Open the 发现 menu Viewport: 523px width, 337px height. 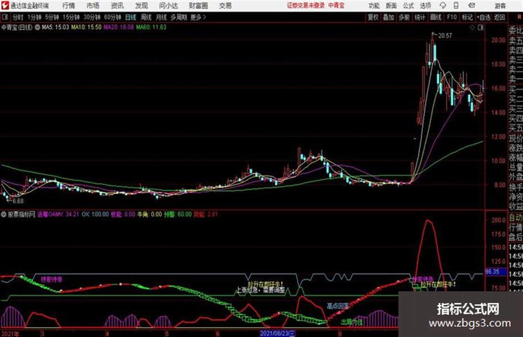(x=142, y=6)
